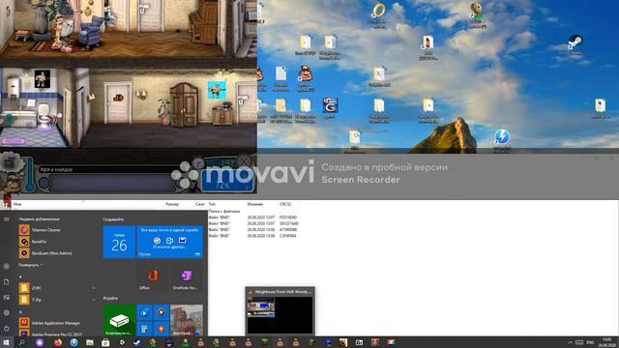
Task: Sort archive list by CRC32 column
Action: coord(285,204)
